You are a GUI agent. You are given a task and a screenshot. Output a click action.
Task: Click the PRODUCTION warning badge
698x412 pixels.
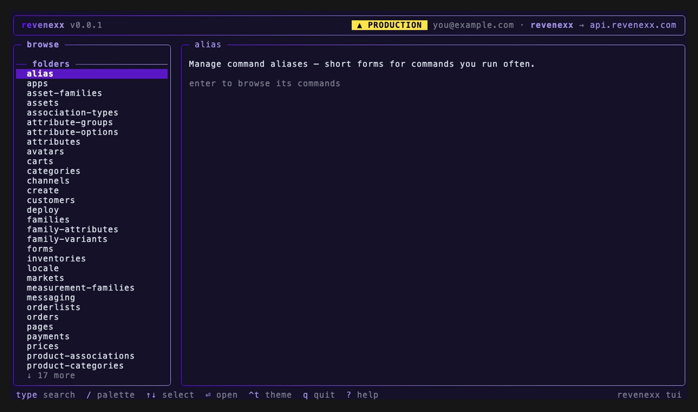tap(389, 25)
